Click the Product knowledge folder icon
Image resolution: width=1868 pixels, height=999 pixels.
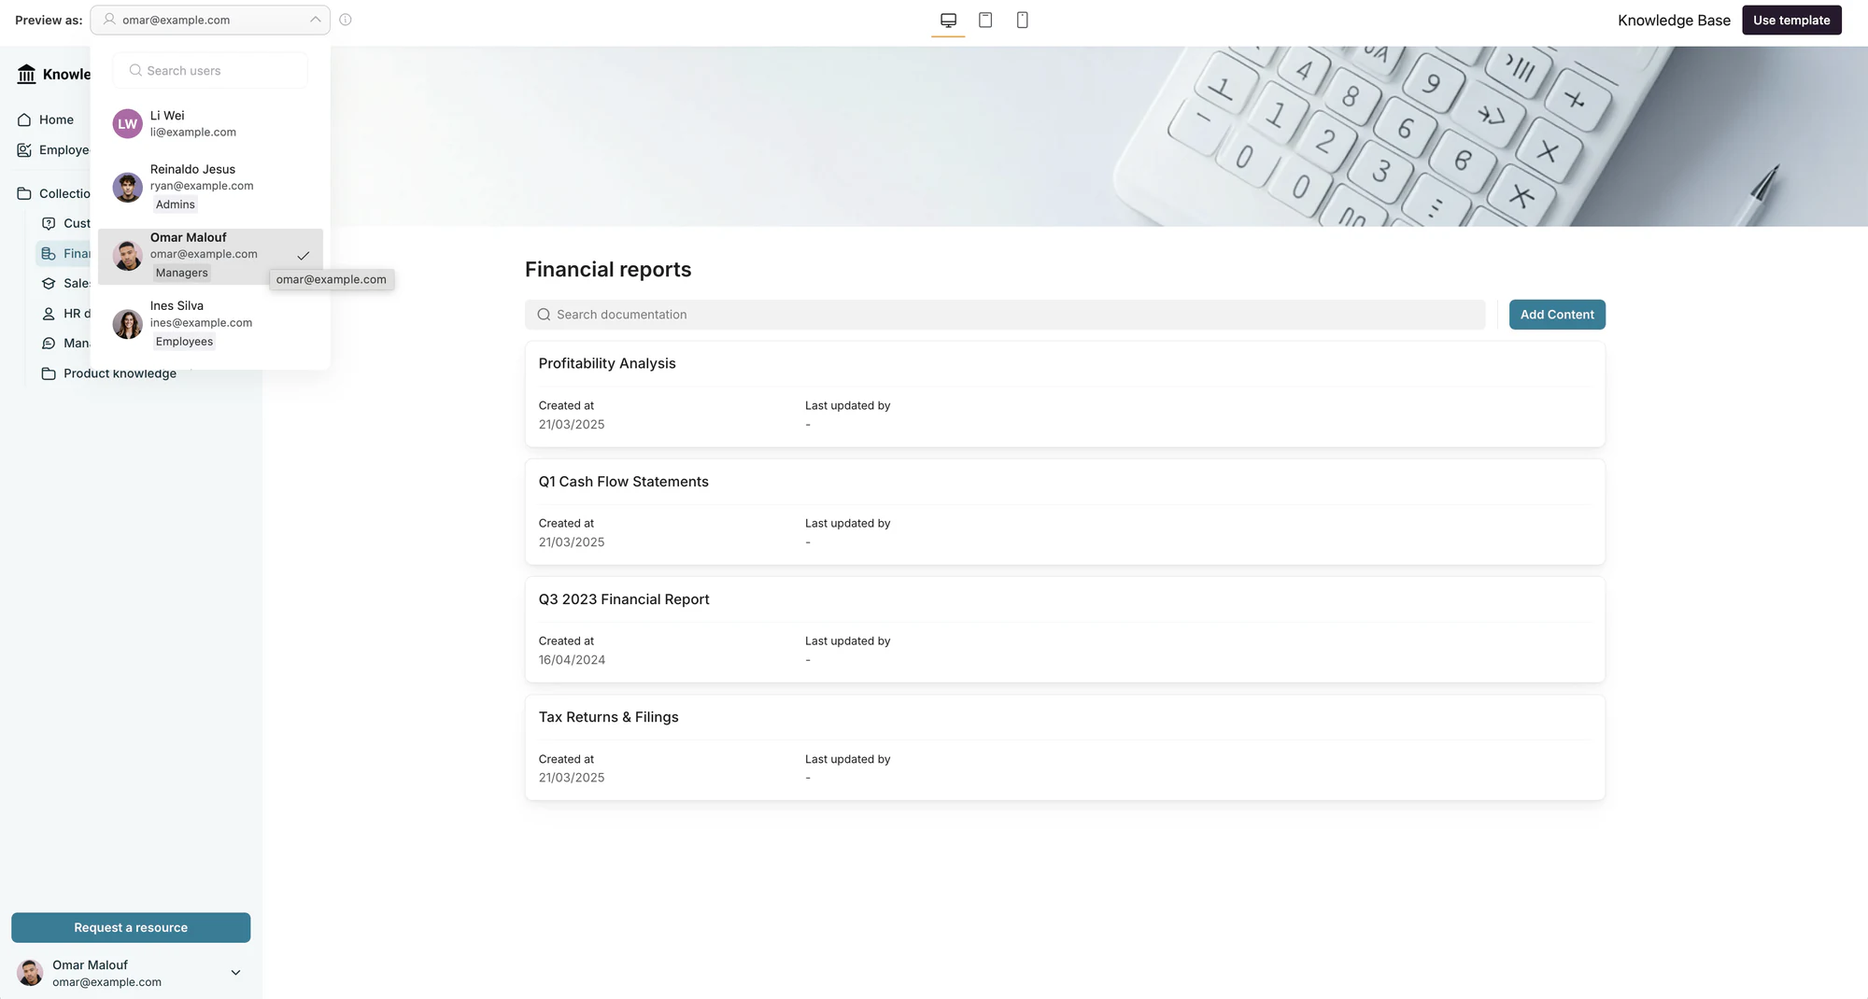click(x=49, y=373)
